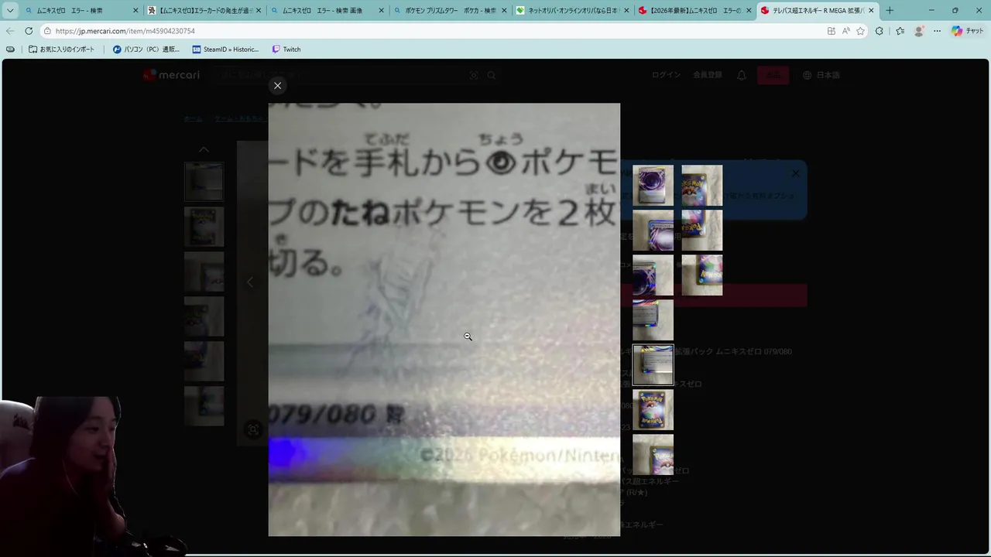Close the Mercari image lightbox
Viewport: 991px width, 557px height.
click(x=277, y=85)
